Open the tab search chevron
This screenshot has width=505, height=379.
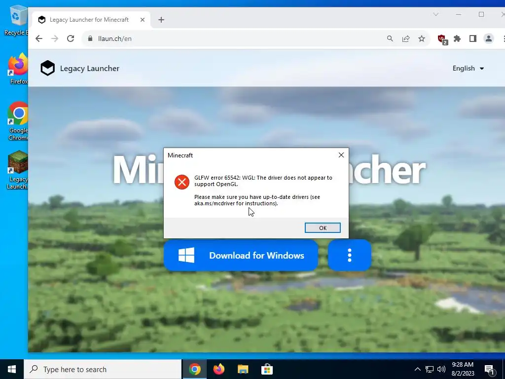436,14
